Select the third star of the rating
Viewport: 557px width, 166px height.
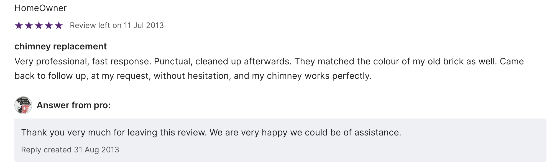click(39, 26)
